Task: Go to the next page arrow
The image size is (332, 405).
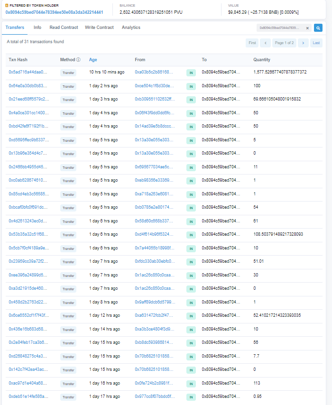Action: [303, 43]
